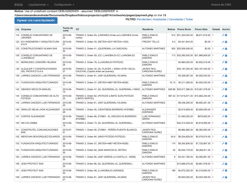247x185 pixels.
Task: Click the Empresa column header
Action: (x=41, y=29)
